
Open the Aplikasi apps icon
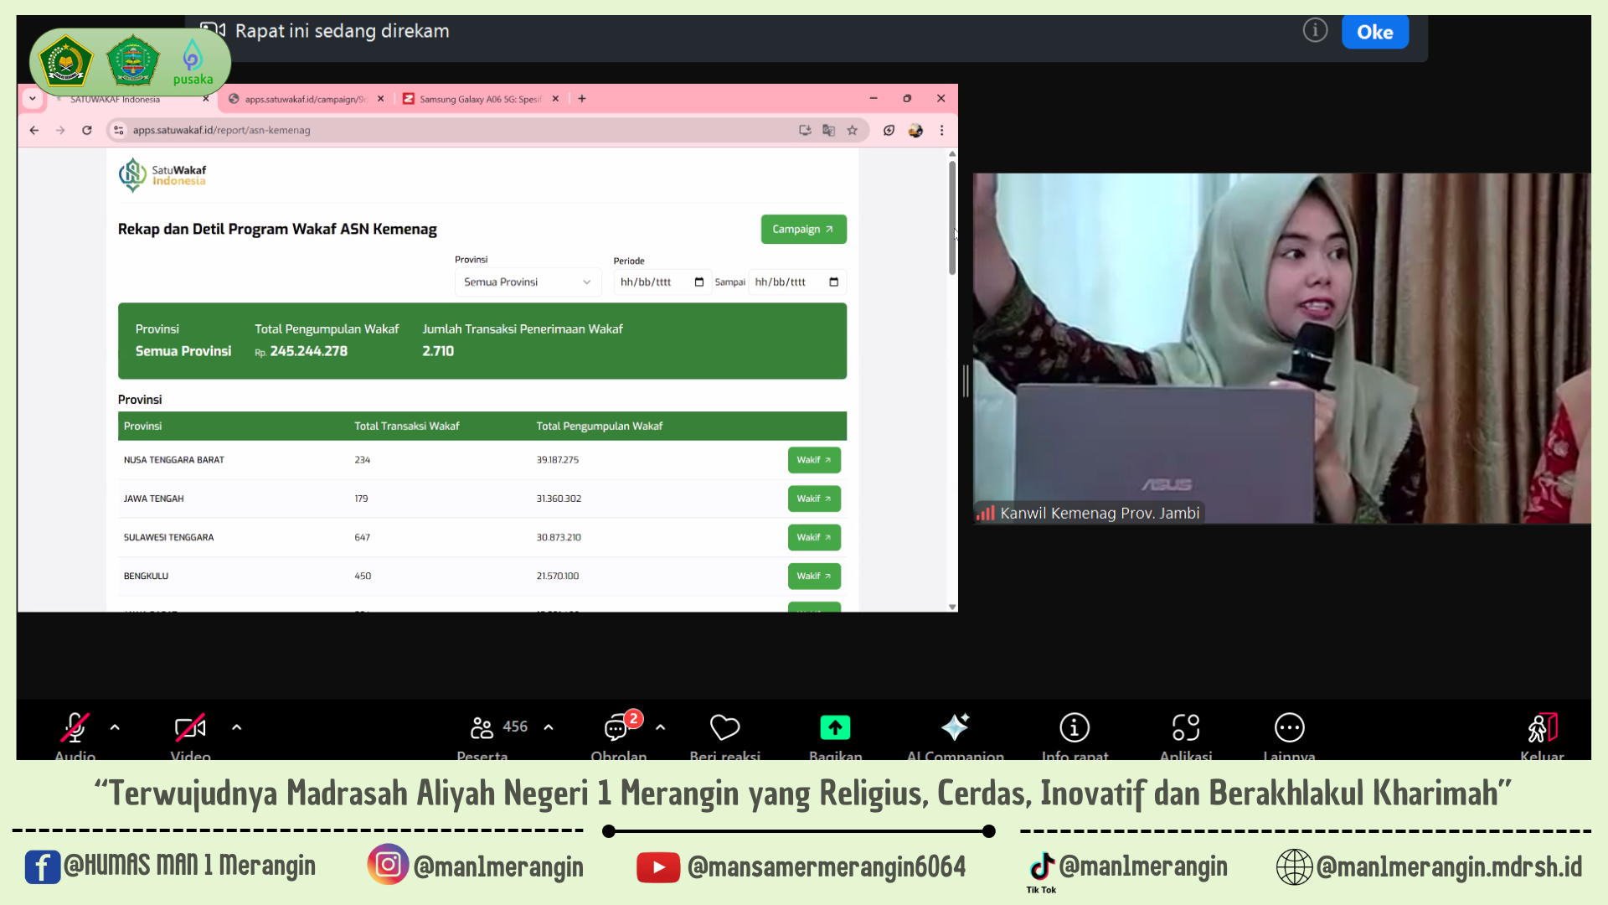1186,727
